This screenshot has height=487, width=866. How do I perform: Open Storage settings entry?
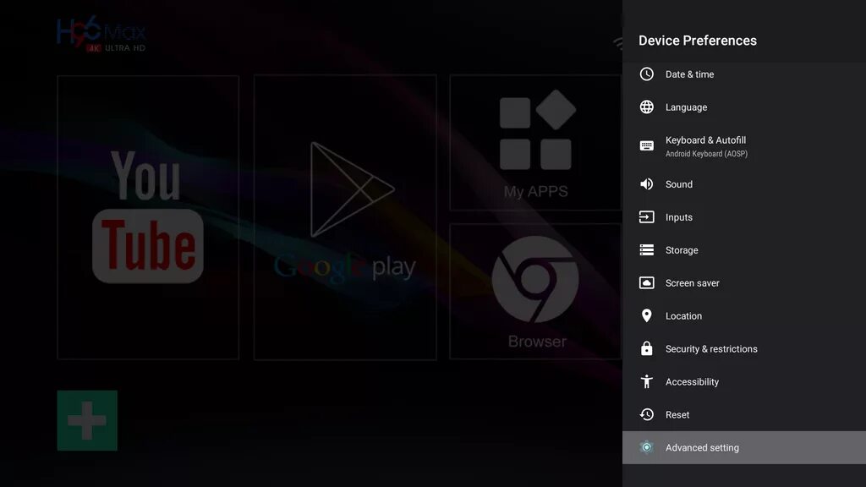pos(744,250)
